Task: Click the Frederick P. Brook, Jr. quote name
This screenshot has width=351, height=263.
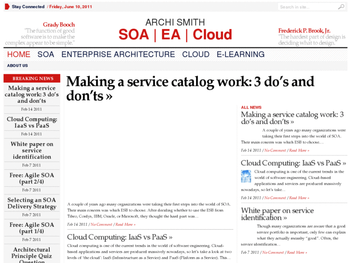Action: click(304, 31)
